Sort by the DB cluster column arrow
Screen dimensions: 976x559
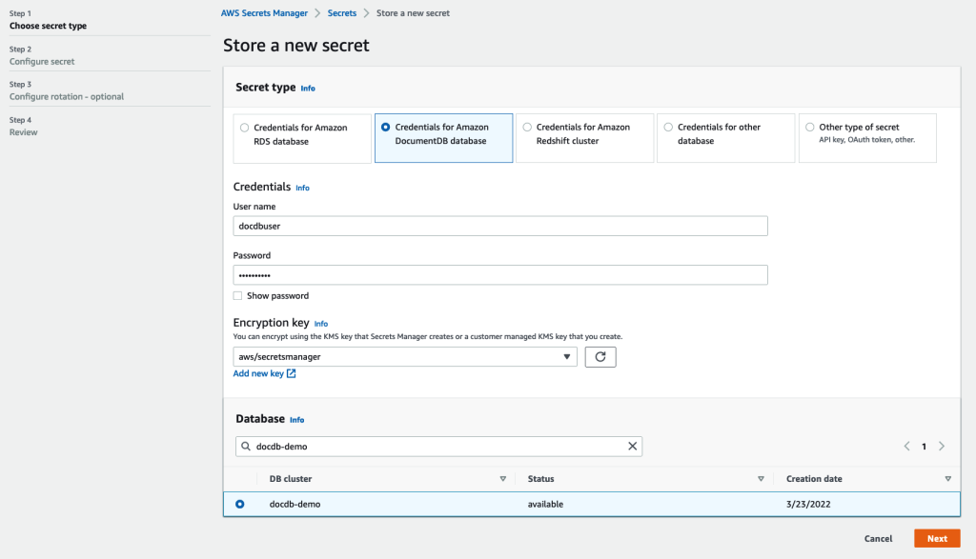click(x=502, y=479)
